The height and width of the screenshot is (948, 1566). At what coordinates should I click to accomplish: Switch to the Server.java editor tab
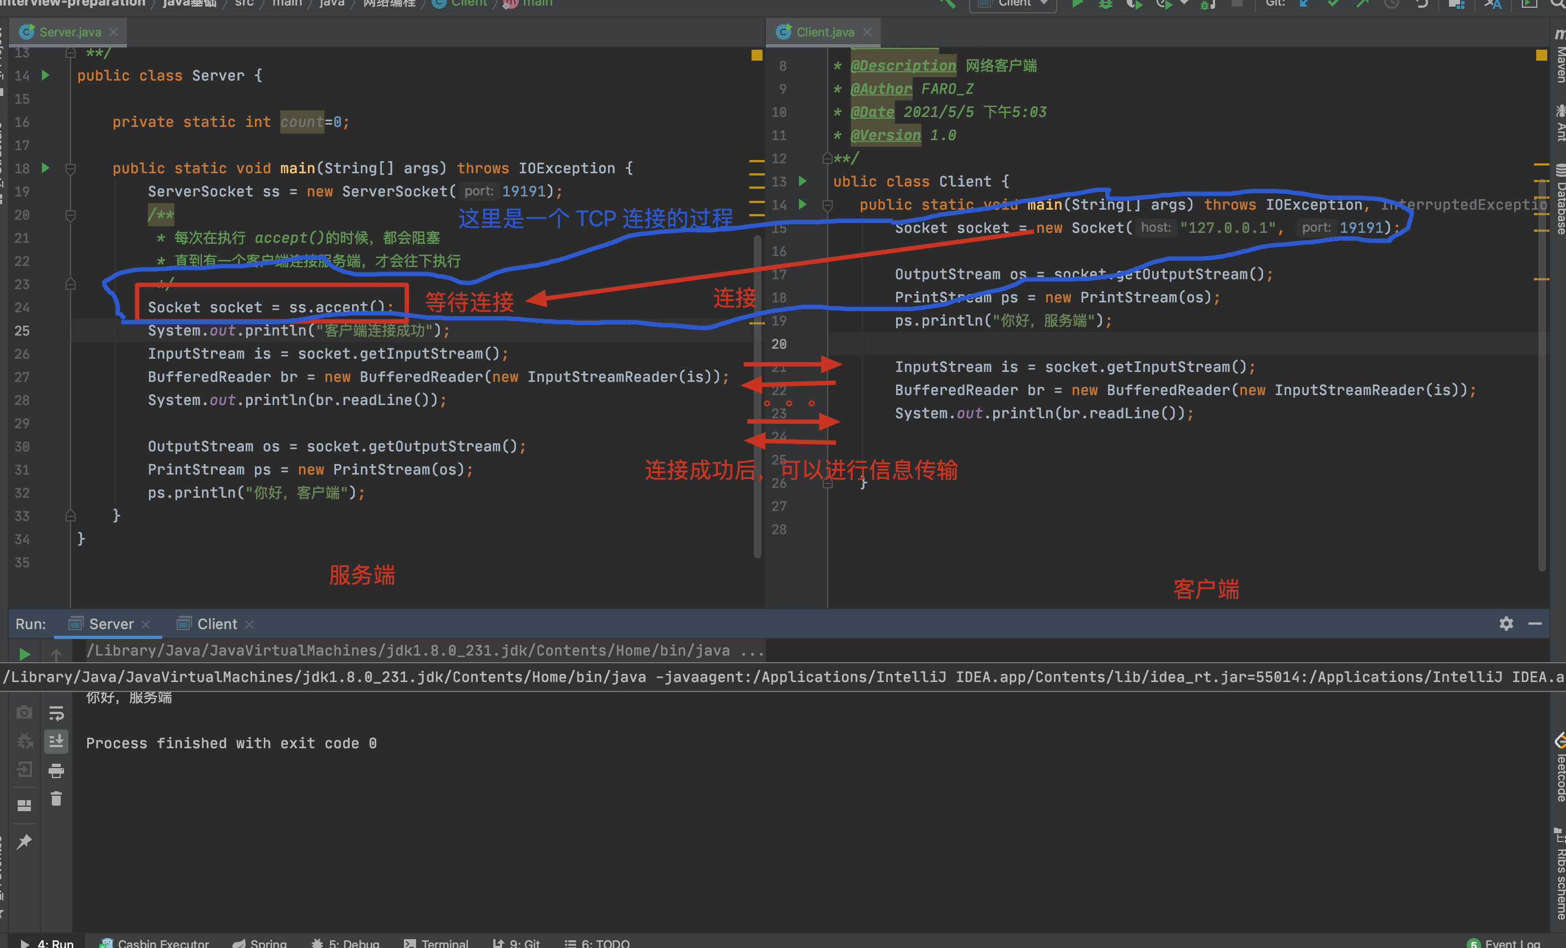[67, 32]
